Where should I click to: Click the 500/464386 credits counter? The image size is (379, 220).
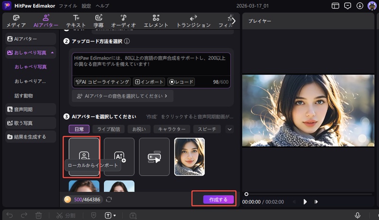coord(87,200)
